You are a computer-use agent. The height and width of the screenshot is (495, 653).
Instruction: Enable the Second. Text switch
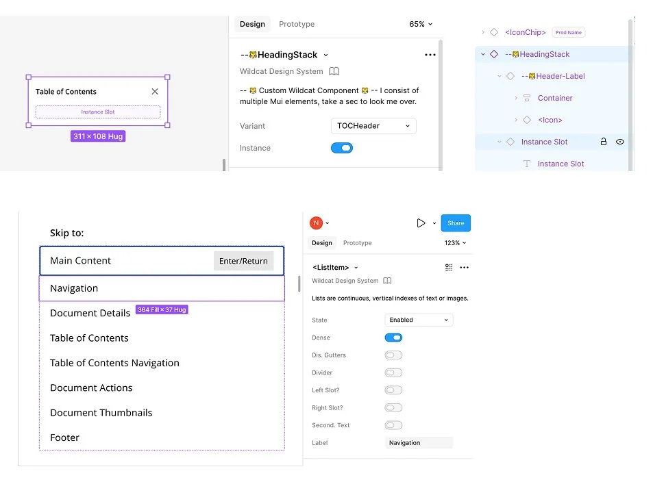[x=393, y=425]
